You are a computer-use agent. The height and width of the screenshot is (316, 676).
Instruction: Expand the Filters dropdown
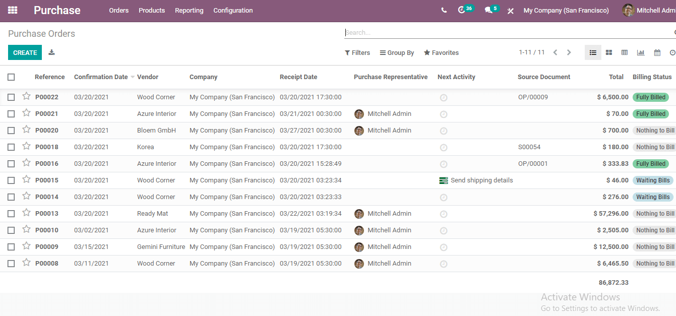click(357, 52)
